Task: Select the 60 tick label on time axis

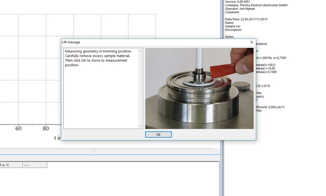Action: [18, 128]
